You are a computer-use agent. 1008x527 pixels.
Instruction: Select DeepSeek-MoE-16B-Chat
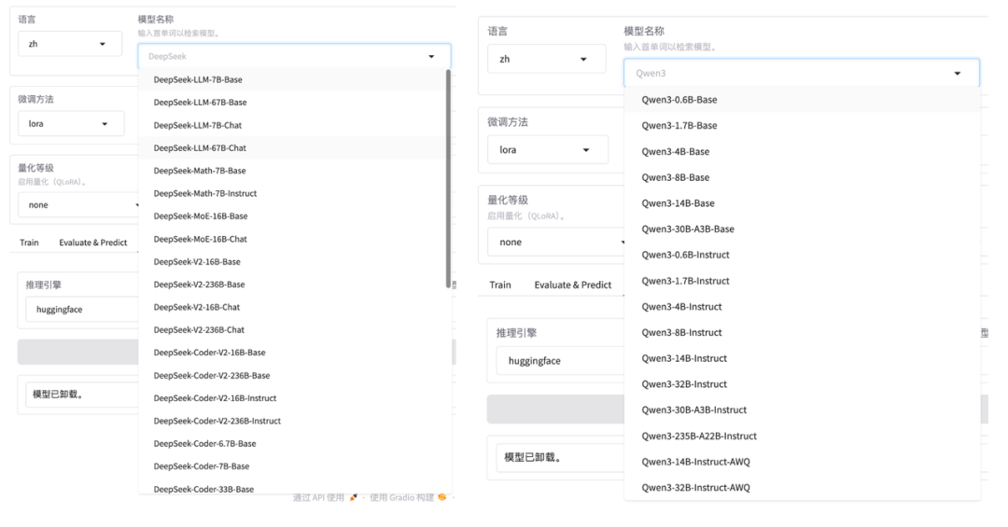pyautogui.click(x=292, y=239)
